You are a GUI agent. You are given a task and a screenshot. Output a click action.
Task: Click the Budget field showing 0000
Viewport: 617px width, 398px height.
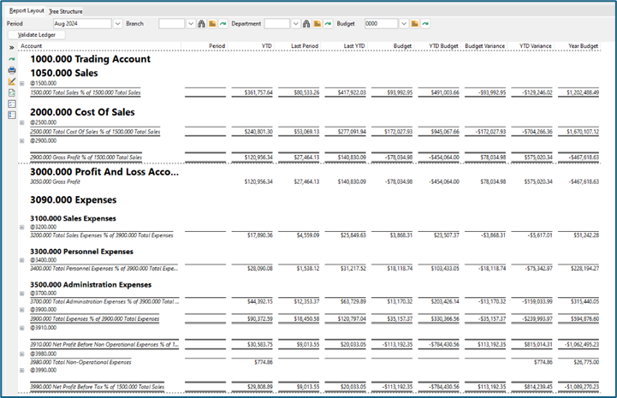381,24
